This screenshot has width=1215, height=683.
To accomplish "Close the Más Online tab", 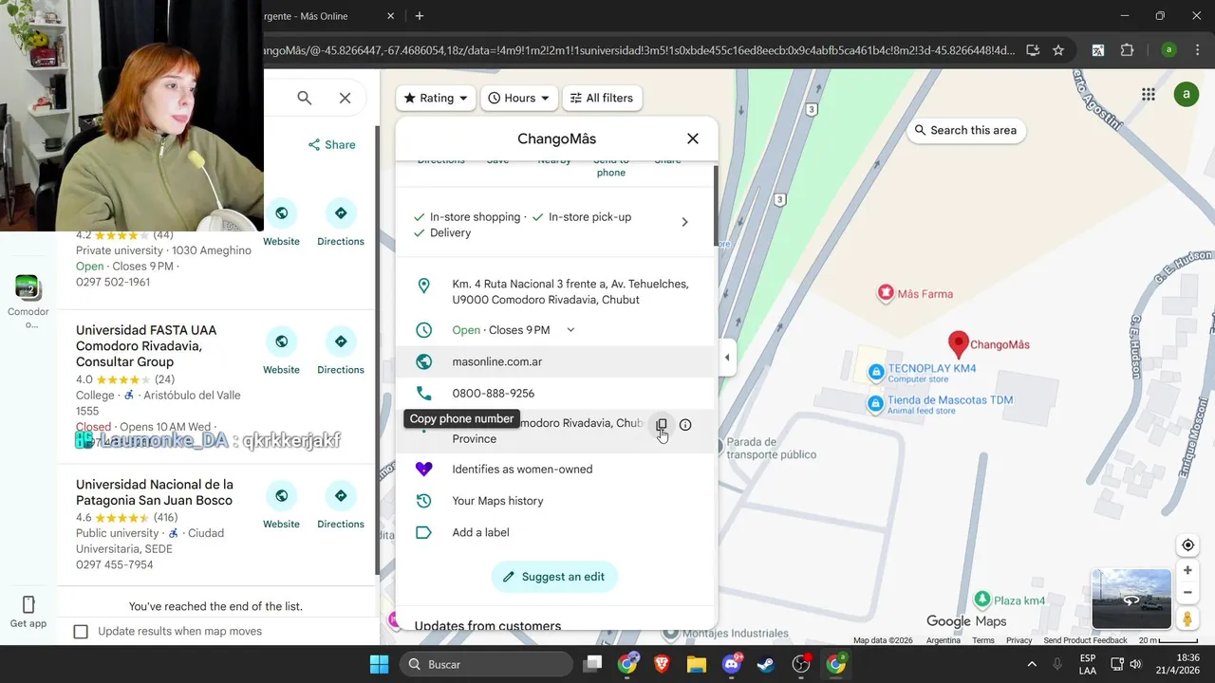I will coord(390,16).
